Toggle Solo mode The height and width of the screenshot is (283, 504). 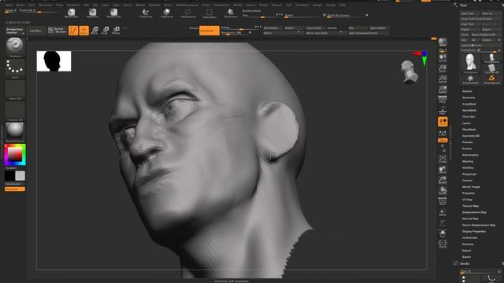tap(443, 233)
